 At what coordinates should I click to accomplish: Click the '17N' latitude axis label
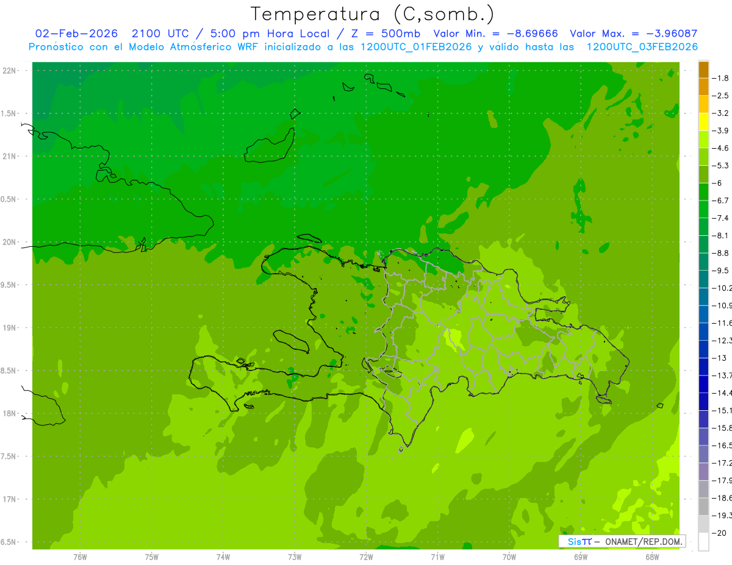[9, 499]
